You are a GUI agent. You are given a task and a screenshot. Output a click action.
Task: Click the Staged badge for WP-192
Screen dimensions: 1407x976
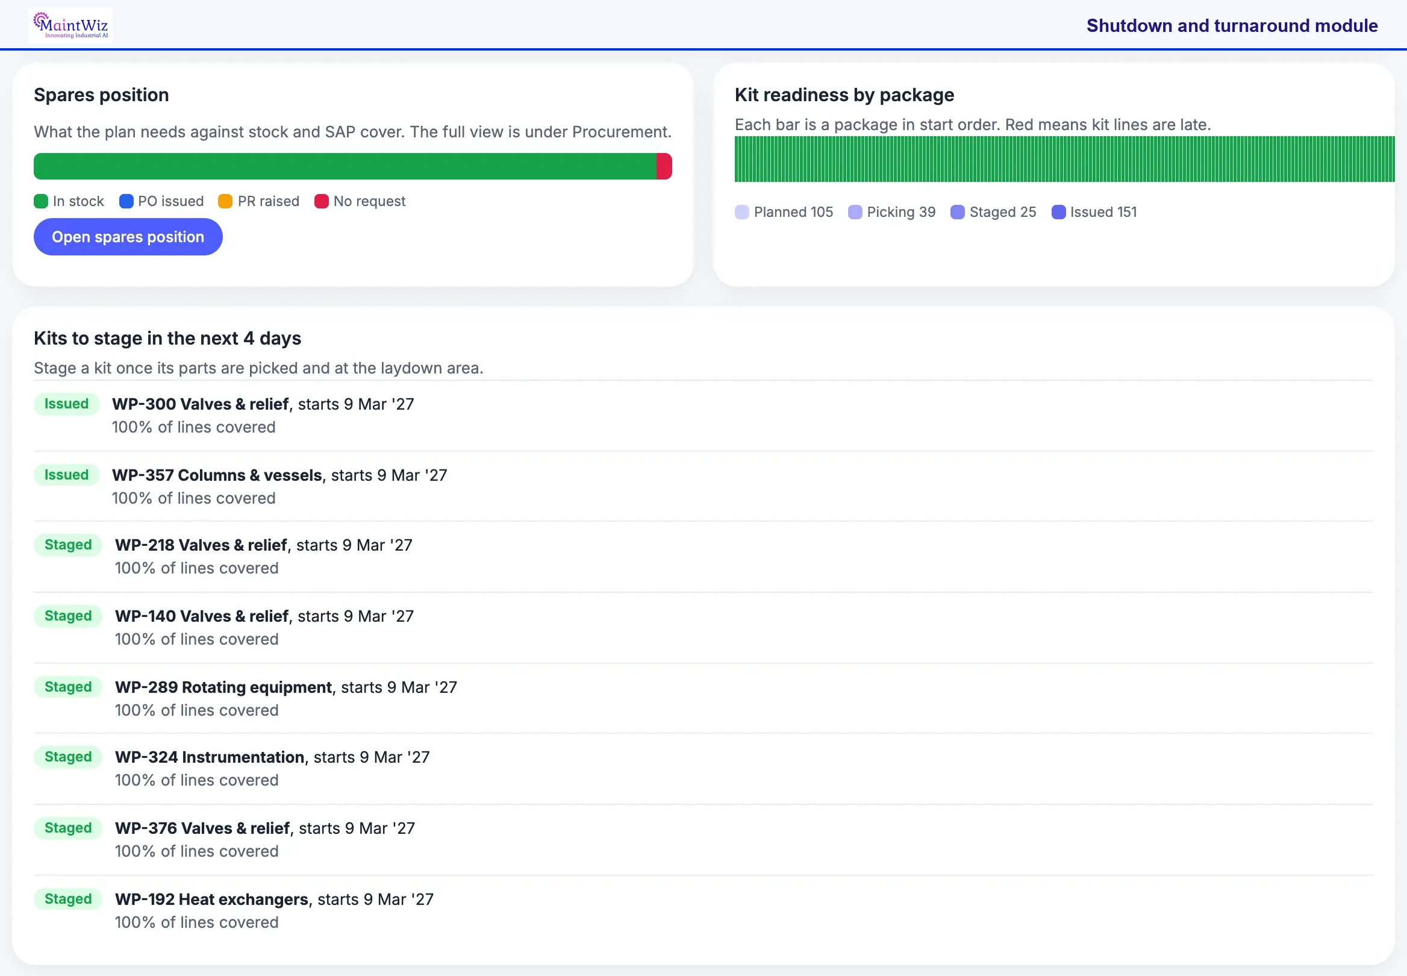click(68, 899)
